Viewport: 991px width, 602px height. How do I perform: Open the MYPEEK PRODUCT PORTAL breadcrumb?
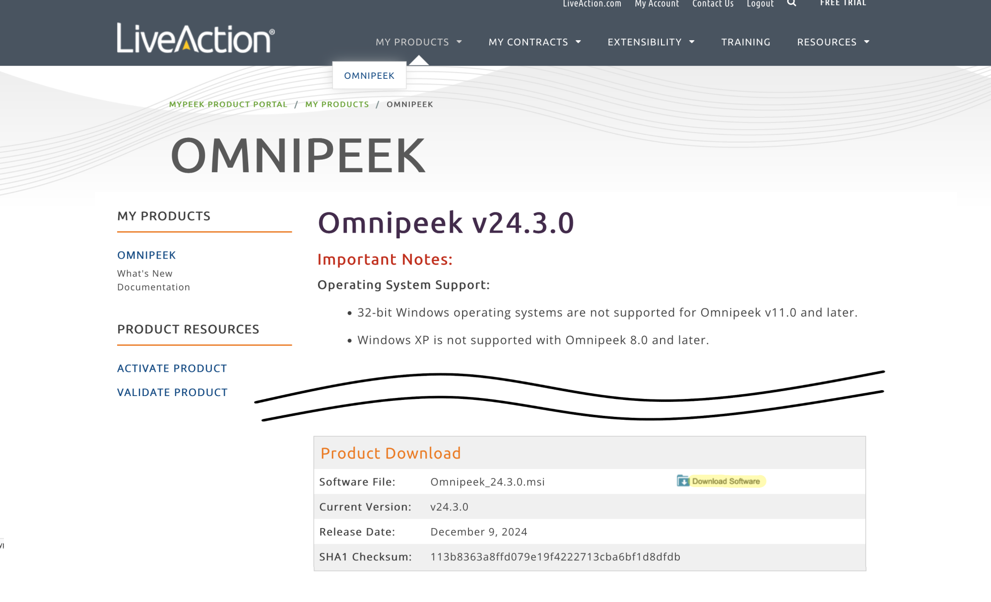pyautogui.click(x=228, y=104)
